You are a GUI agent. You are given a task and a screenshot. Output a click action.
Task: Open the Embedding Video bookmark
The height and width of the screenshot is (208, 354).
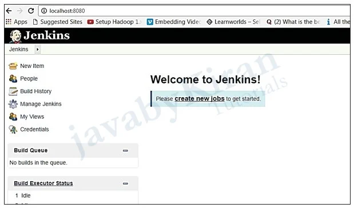(174, 22)
